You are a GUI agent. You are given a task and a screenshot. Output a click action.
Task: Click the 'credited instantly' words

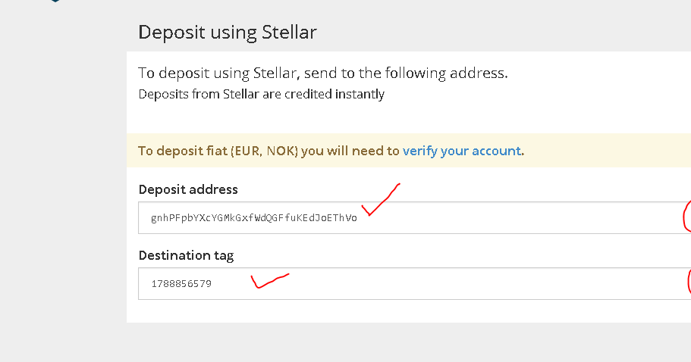tap(335, 94)
